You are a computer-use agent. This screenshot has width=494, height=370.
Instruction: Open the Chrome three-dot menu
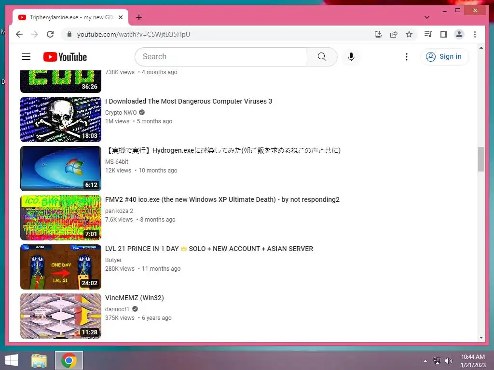475,34
